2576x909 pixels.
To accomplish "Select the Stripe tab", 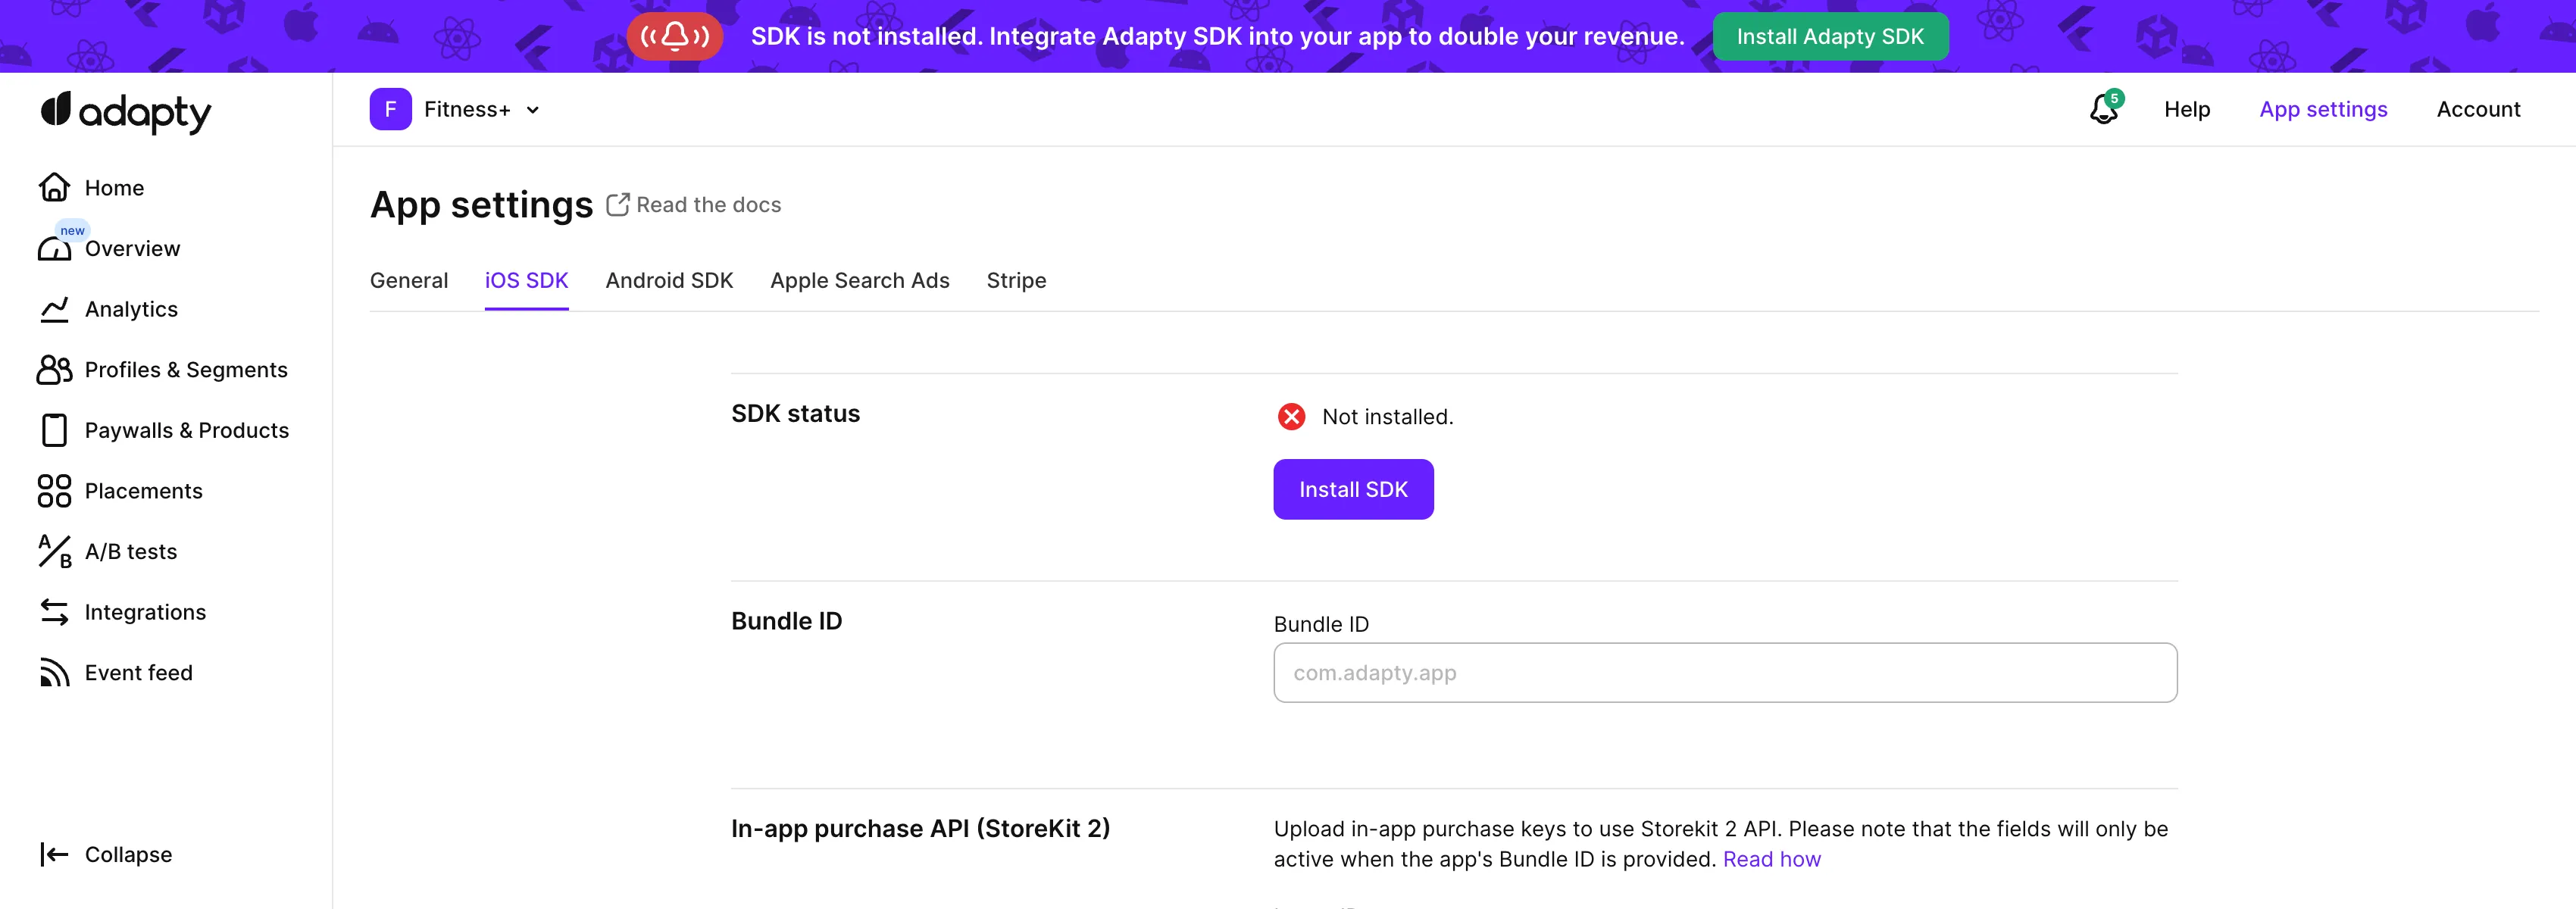I will tap(1016, 281).
